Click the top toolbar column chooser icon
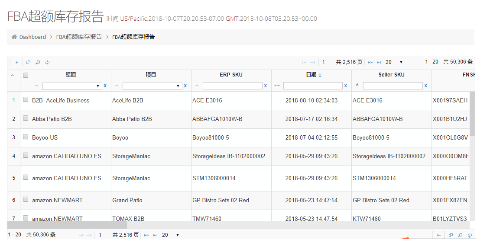 coord(28,62)
